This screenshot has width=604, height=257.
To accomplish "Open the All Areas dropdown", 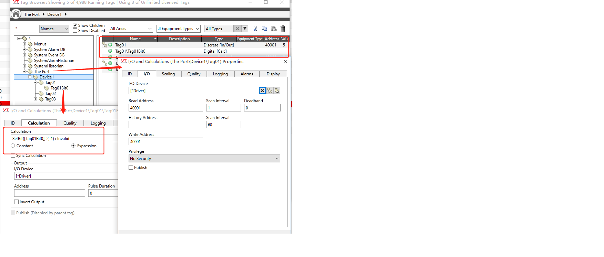I will click(131, 29).
